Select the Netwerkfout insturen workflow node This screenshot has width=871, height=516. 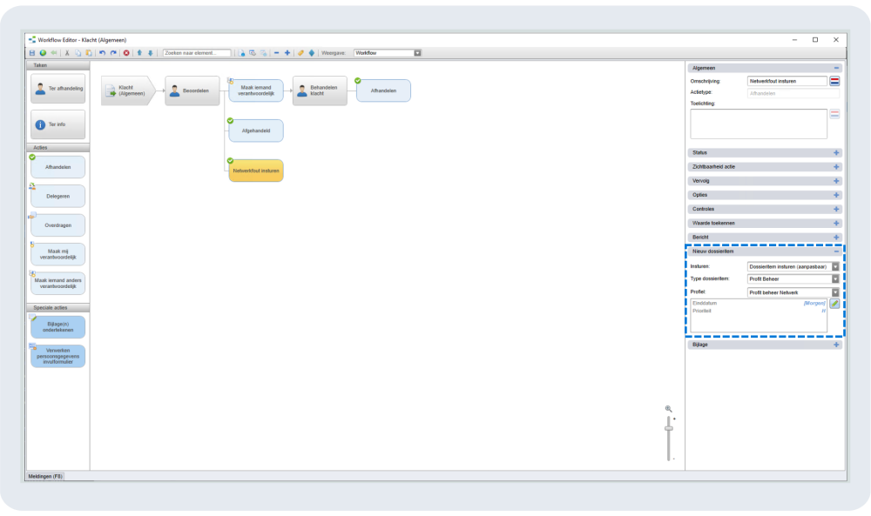[x=256, y=171]
